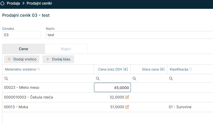Click search icon under Klasifikacija column
The height and width of the screenshot is (124, 213).
coord(171,78)
